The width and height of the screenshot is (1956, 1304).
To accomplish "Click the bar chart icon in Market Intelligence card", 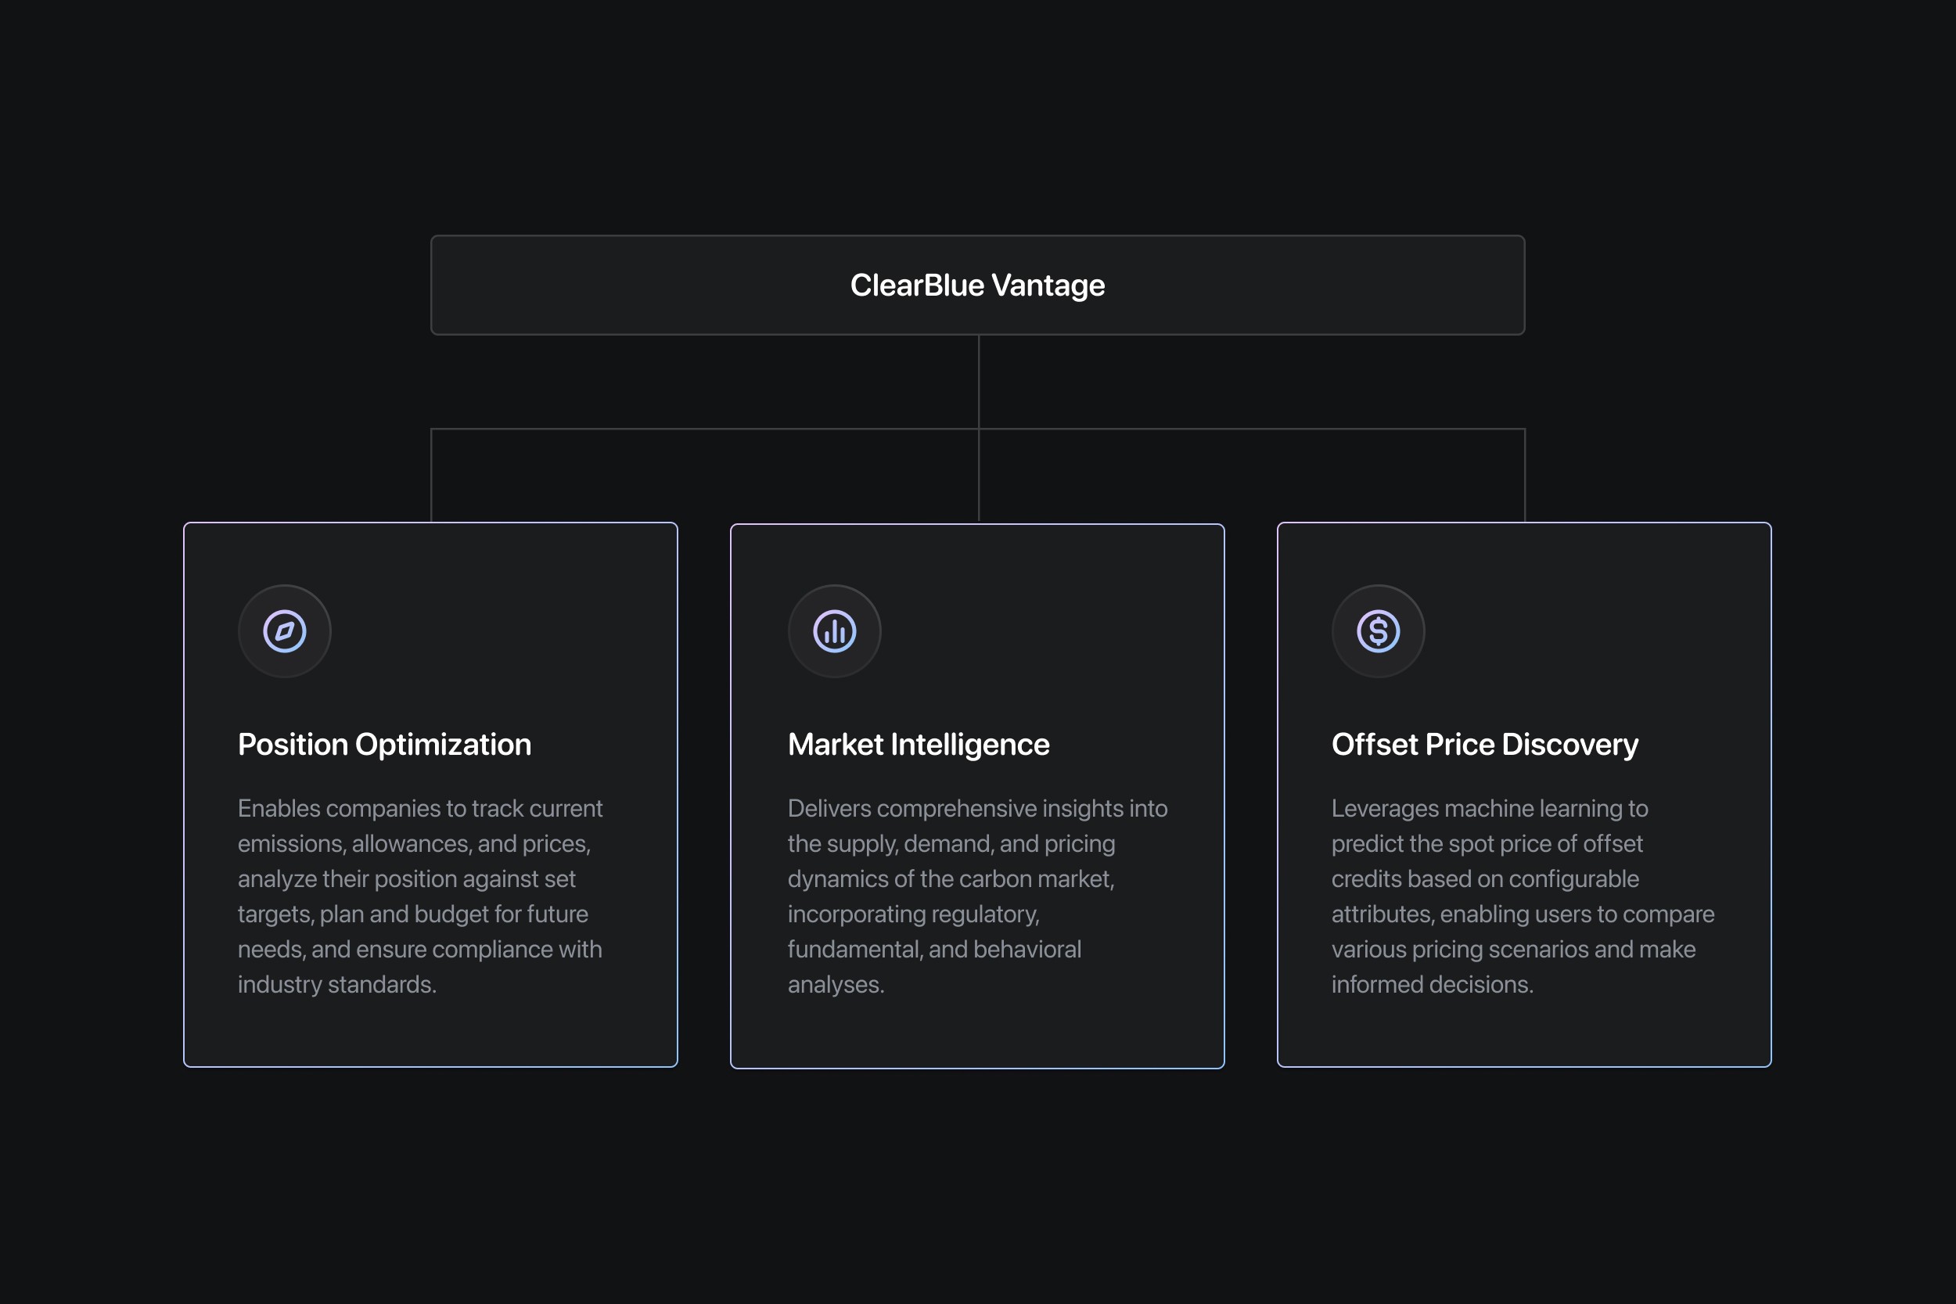I will click(834, 631).
